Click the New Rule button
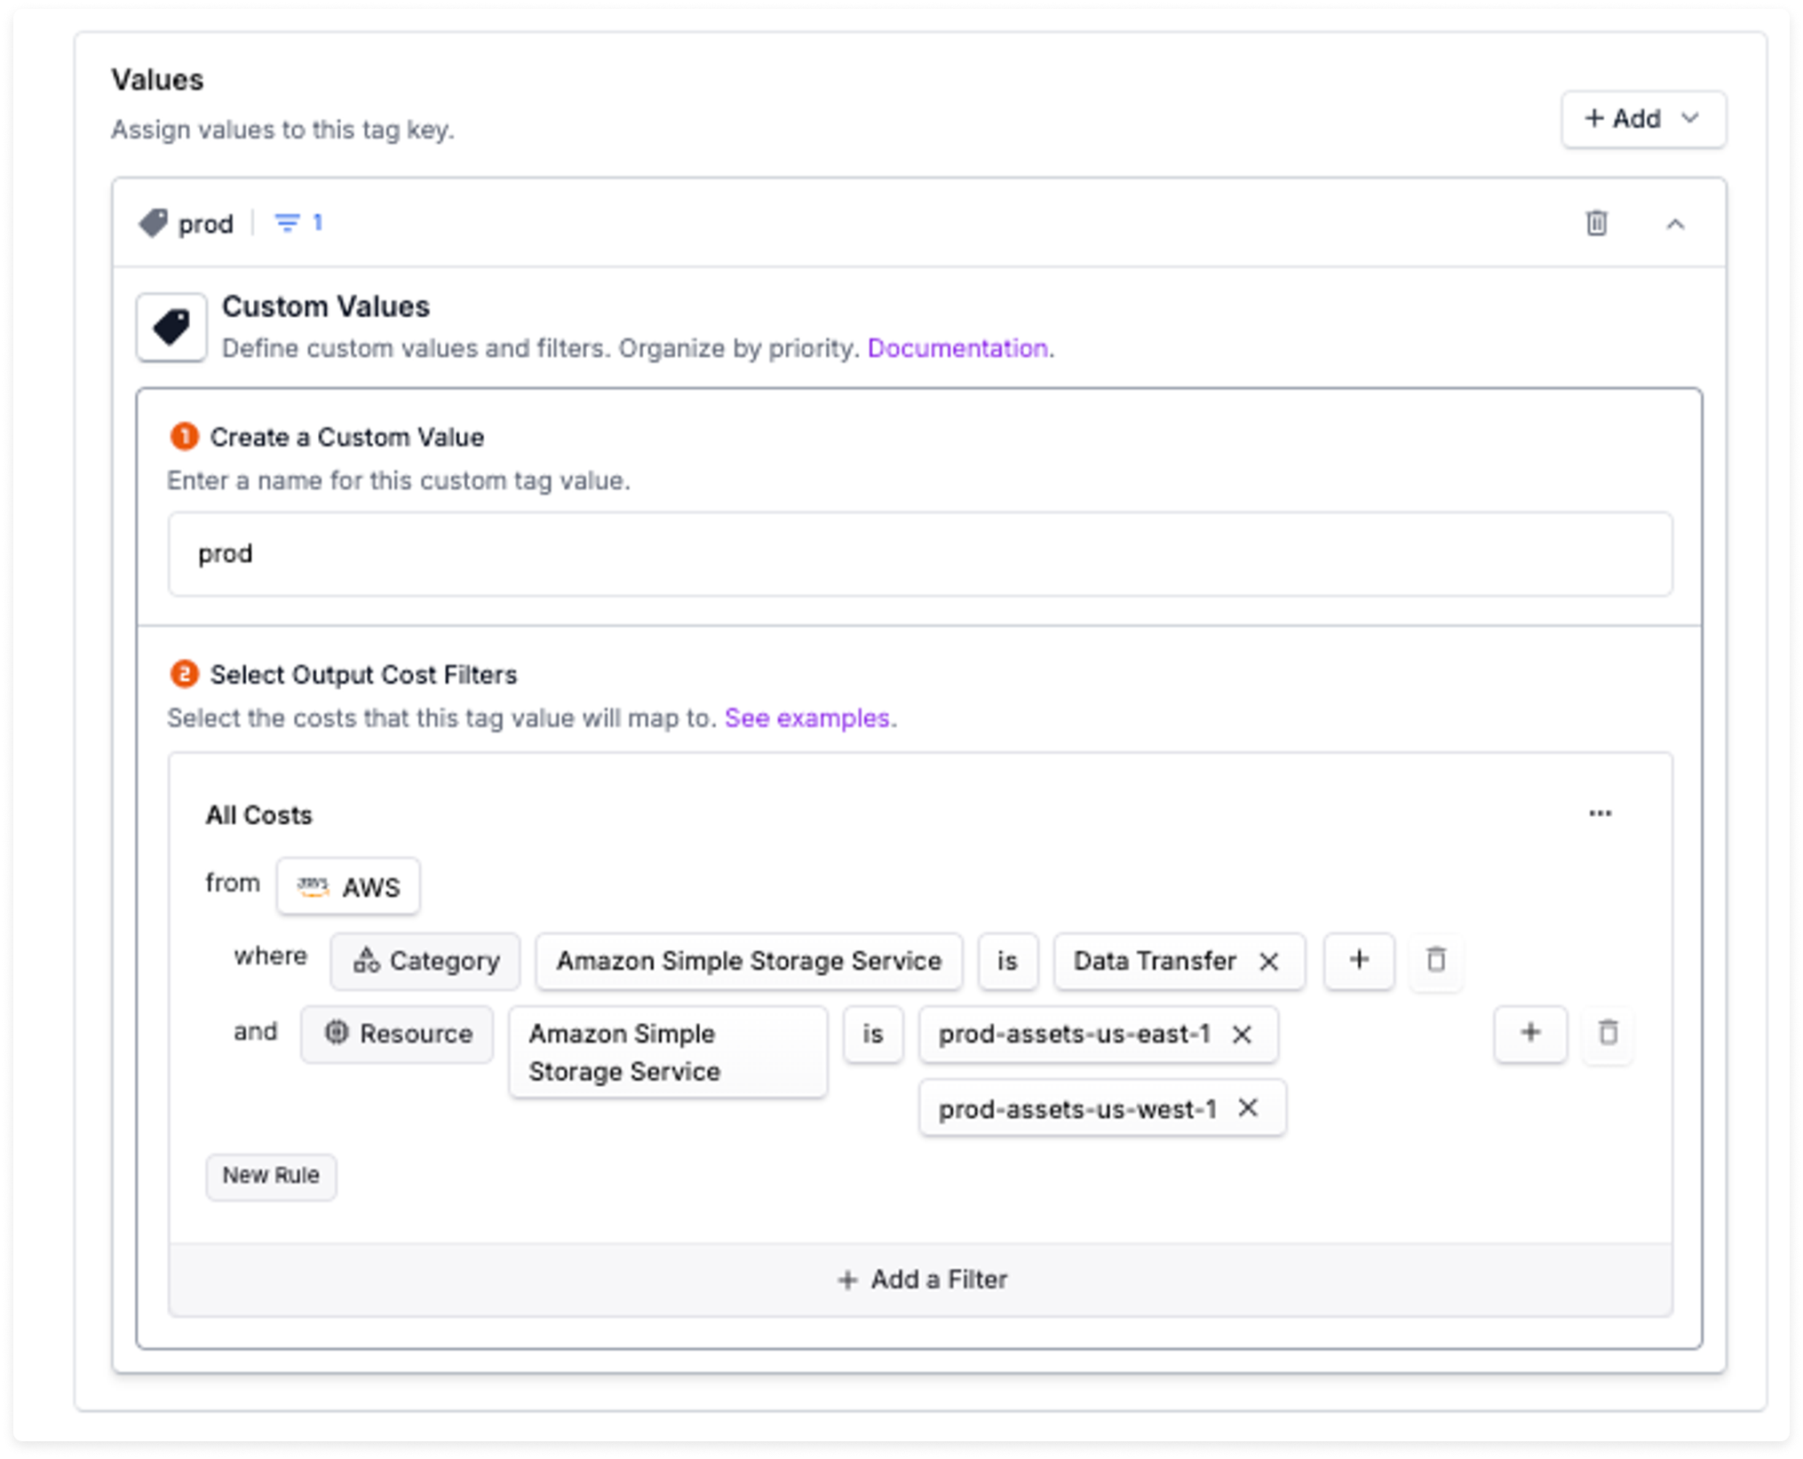 271,1176
